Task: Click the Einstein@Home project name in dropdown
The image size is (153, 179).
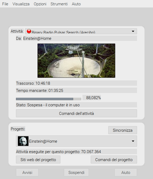Action: (43, 141)
